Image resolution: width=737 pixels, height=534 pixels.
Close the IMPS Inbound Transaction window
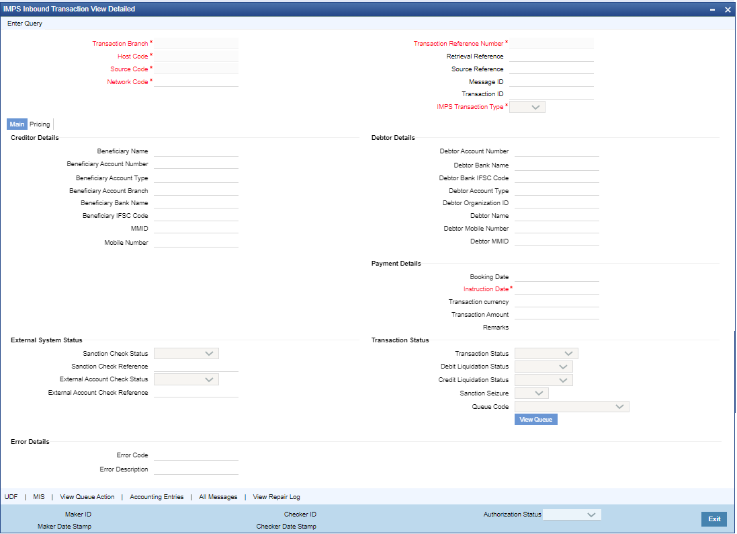pos(728,9)
